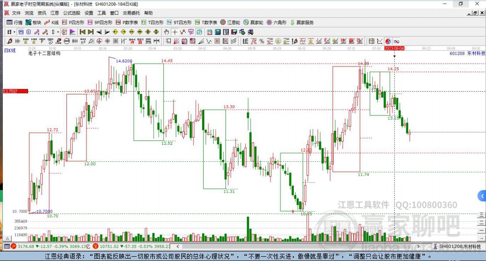The height and width of the screenshot is (261, 486).
Task: Click the 10751.52 index value
Action: [109, 246]
